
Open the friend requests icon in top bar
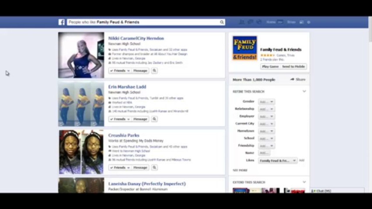click(x=242, y=22)
